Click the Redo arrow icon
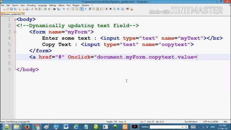This screenshot has width=231, height=130. [49, 9]
